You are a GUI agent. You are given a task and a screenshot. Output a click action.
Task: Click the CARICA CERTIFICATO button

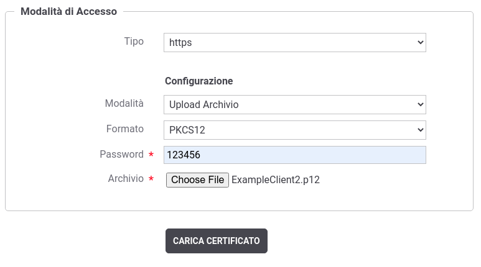click(217, 241)
